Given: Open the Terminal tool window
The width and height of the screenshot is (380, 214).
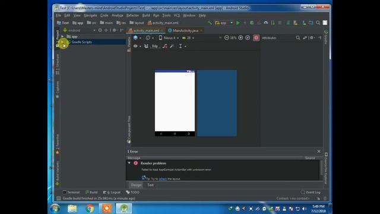Looking at the screenshot, I should 71,192.
